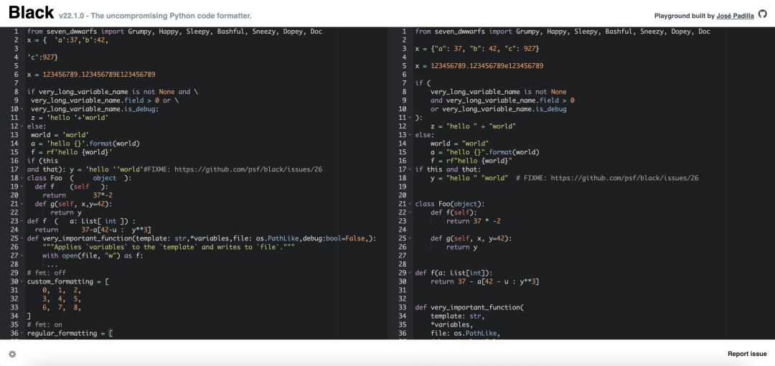Fold def g at line 21 in input editor

(22, 204)
